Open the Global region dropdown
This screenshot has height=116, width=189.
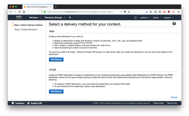(x=157, y=18)
